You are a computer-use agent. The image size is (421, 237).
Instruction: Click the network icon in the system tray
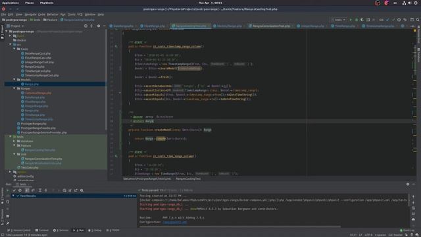(x=404, y=3)
